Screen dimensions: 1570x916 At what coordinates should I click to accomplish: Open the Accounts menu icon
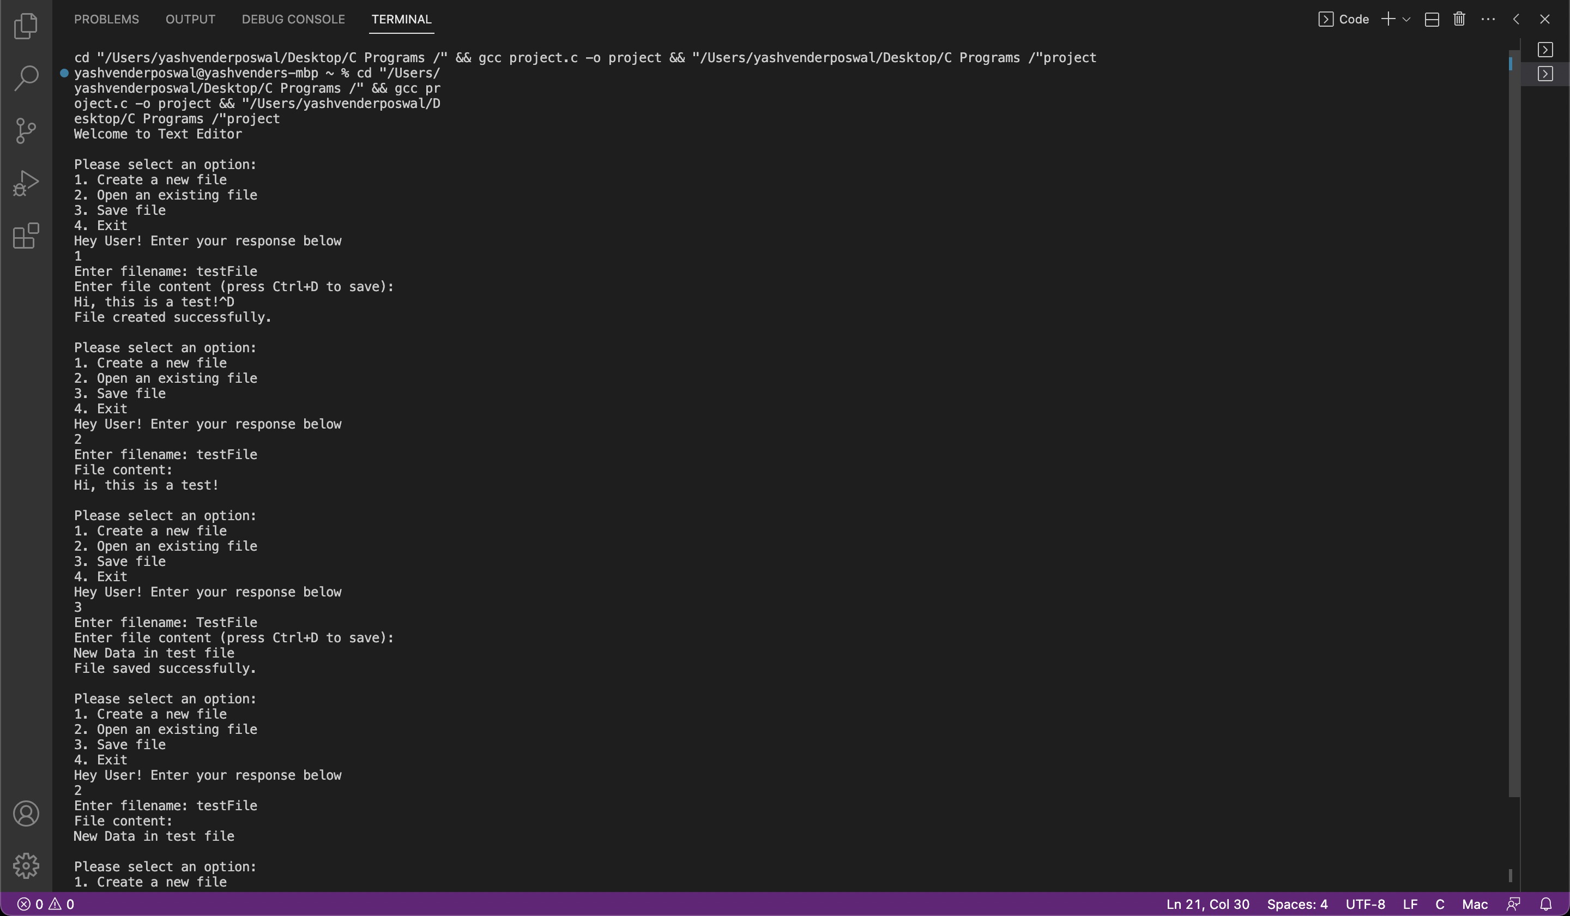tap(26, 814)
